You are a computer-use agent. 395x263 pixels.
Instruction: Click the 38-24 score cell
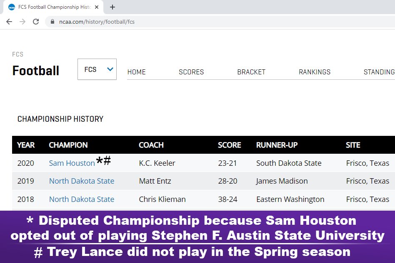tap(227, 199)
